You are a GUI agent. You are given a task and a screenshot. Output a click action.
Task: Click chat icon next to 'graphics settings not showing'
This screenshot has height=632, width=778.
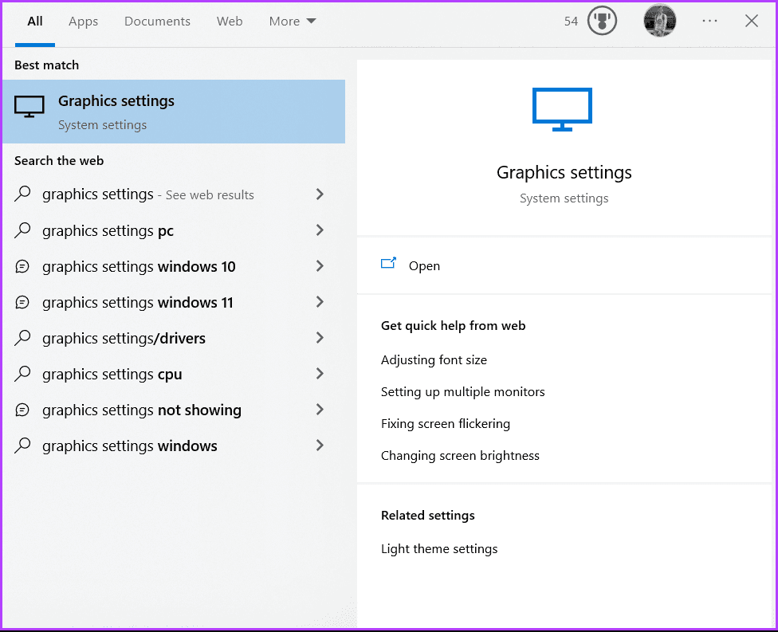coord(22,410)
